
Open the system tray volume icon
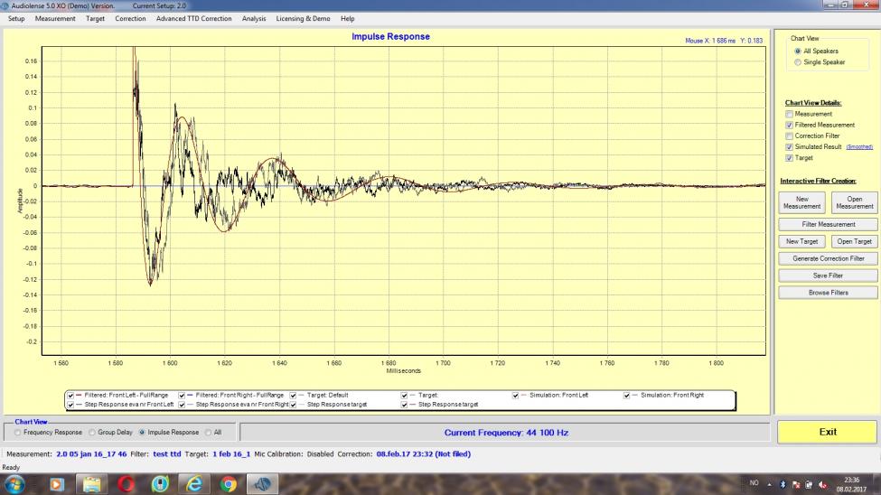point(820,483)
